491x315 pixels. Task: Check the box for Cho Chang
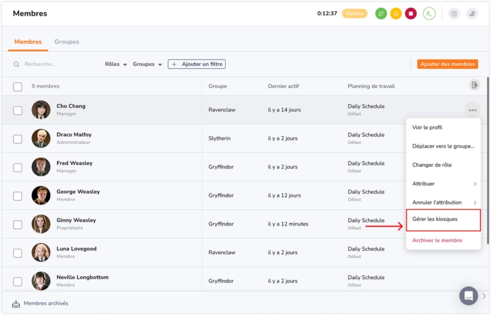[17, 110]
